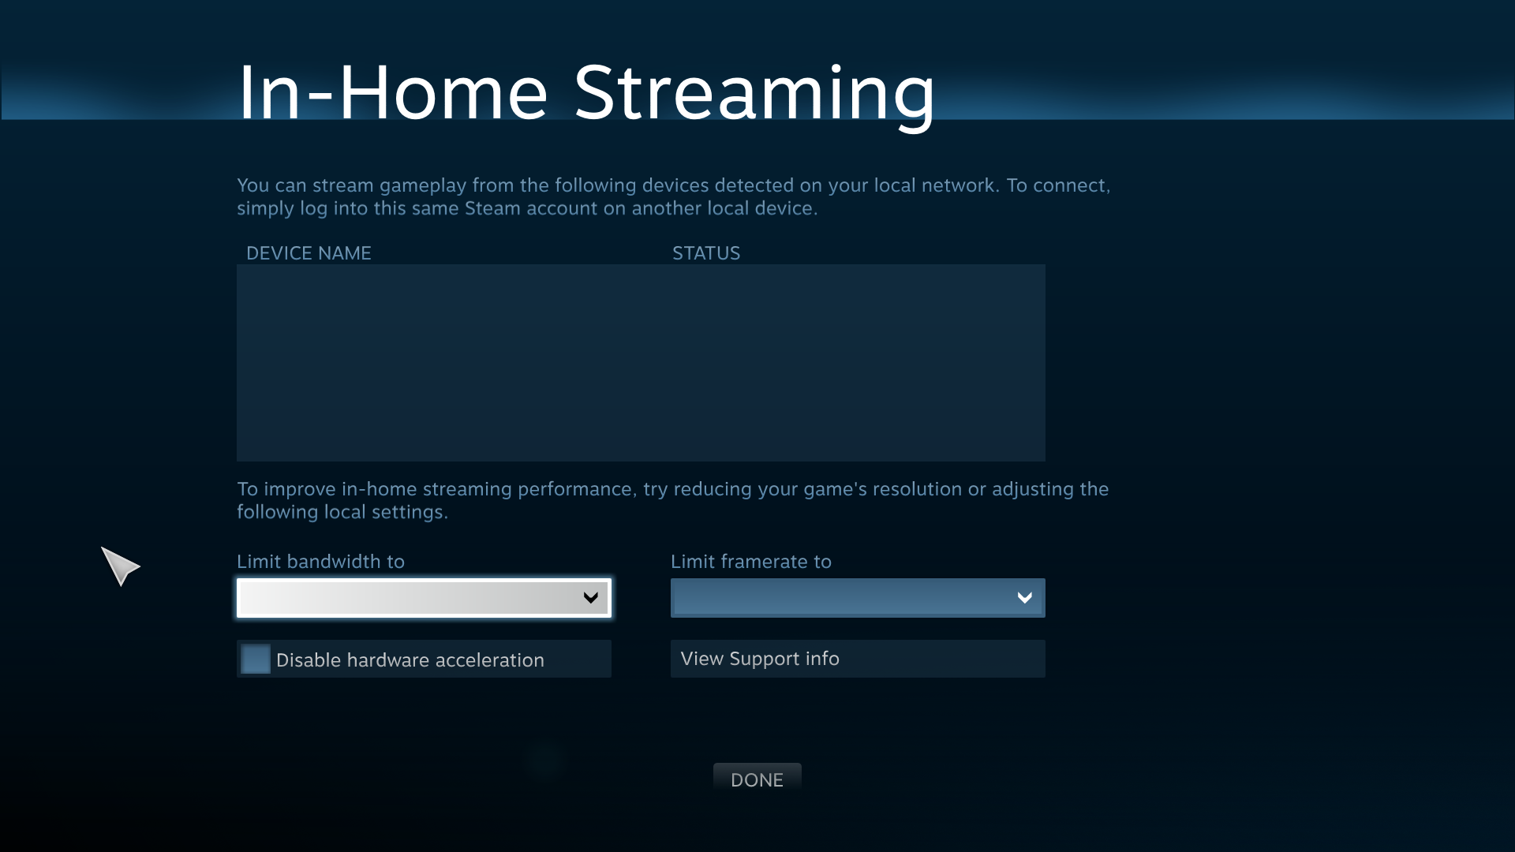Click the empty area under the DEVICE NAME column
This screenshot has height=852, width=1515.
click(x=451, y=363)
